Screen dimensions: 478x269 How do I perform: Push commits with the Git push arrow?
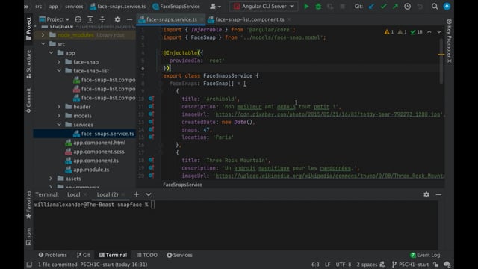[395, 7]
